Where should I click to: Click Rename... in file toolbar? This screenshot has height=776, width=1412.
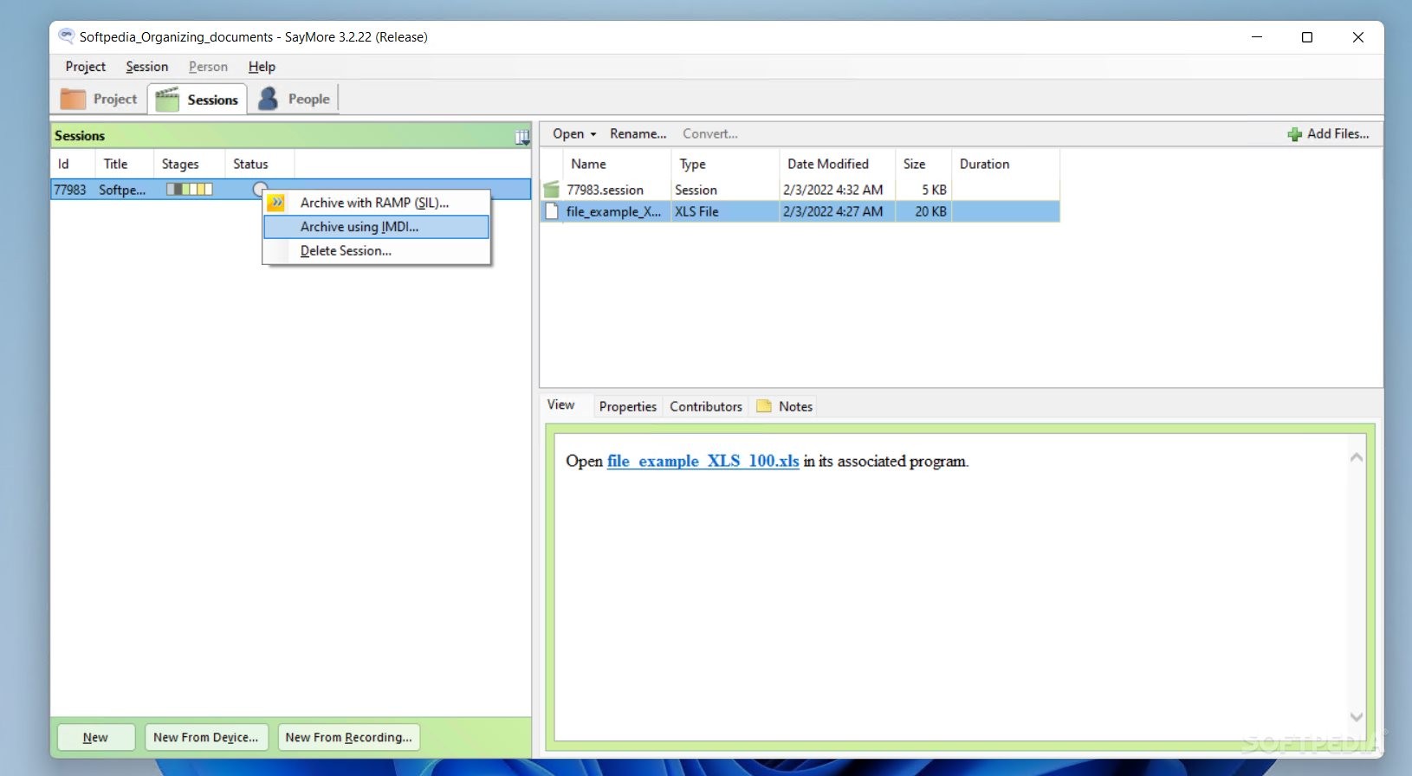click(638, 133)
